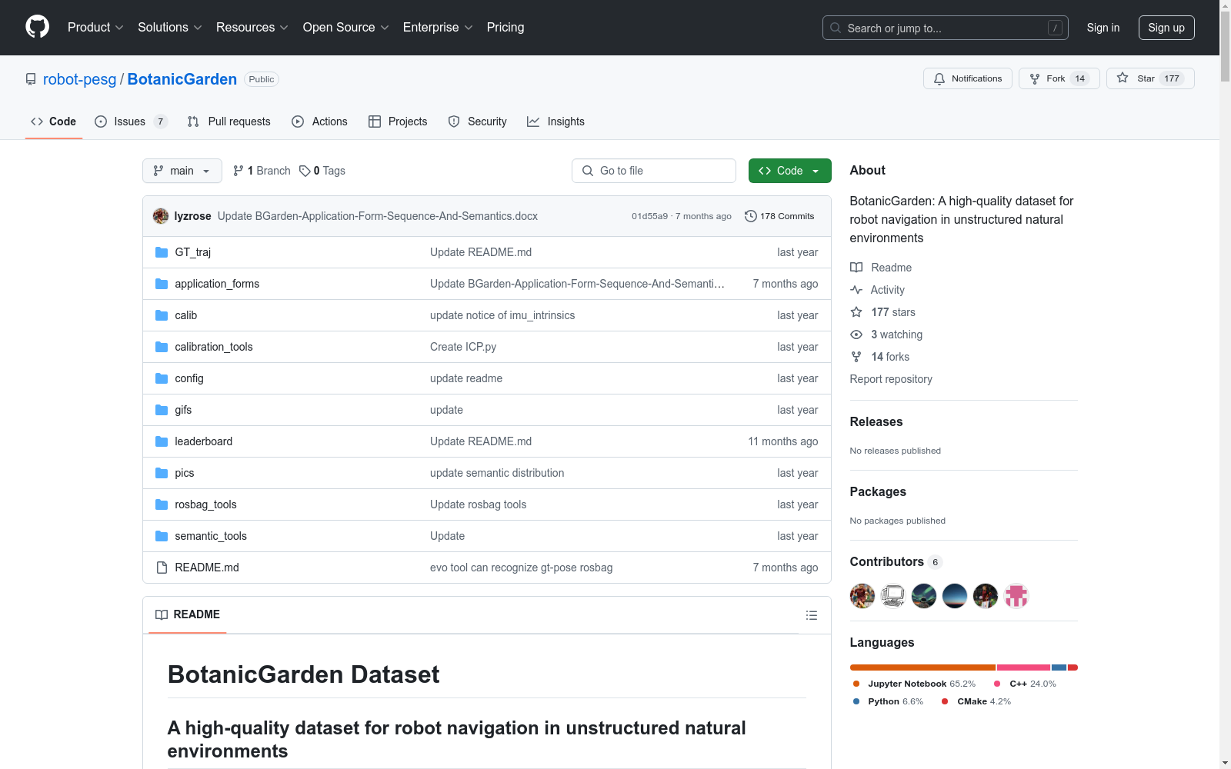Open the Pricing link
Image resolution: width=1231 pixels, height=769 pixels.
coord(505,27)
